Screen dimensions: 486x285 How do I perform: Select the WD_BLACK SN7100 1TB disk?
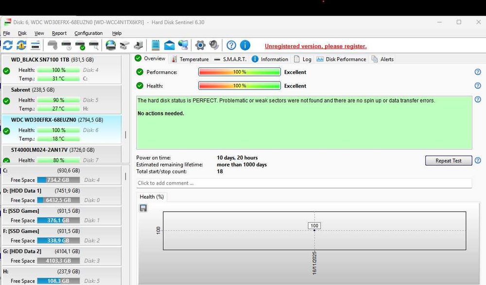click(x=61, y=69)
